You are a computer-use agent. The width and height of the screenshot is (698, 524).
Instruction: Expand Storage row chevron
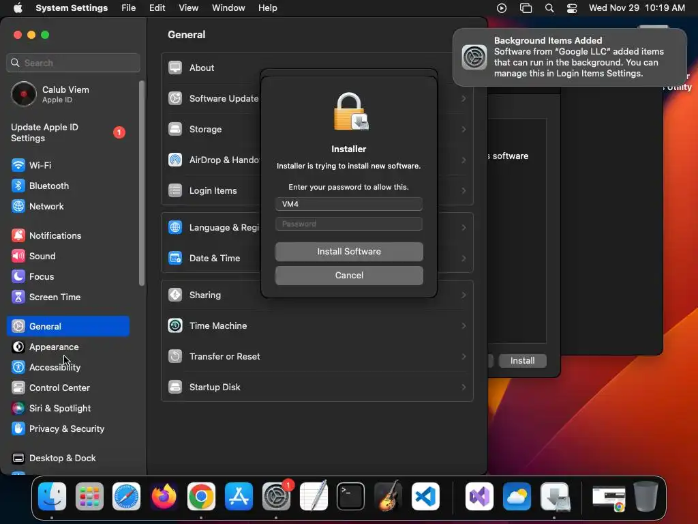tap(464, 129)
